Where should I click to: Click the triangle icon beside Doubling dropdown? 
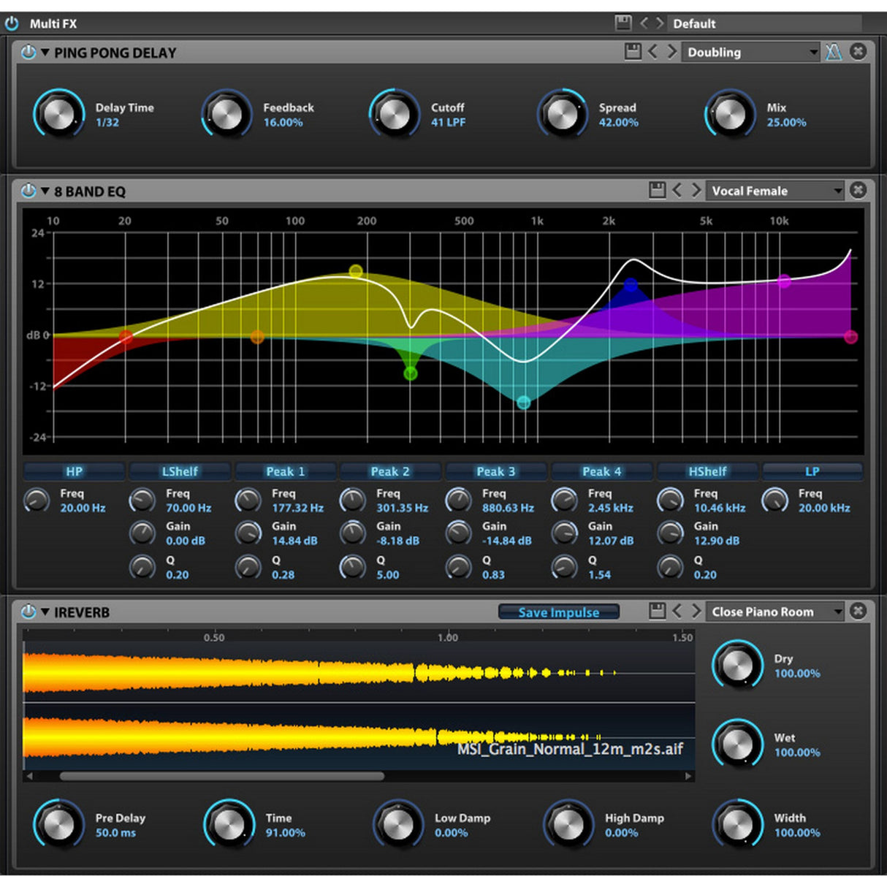[x=835, y=52]
